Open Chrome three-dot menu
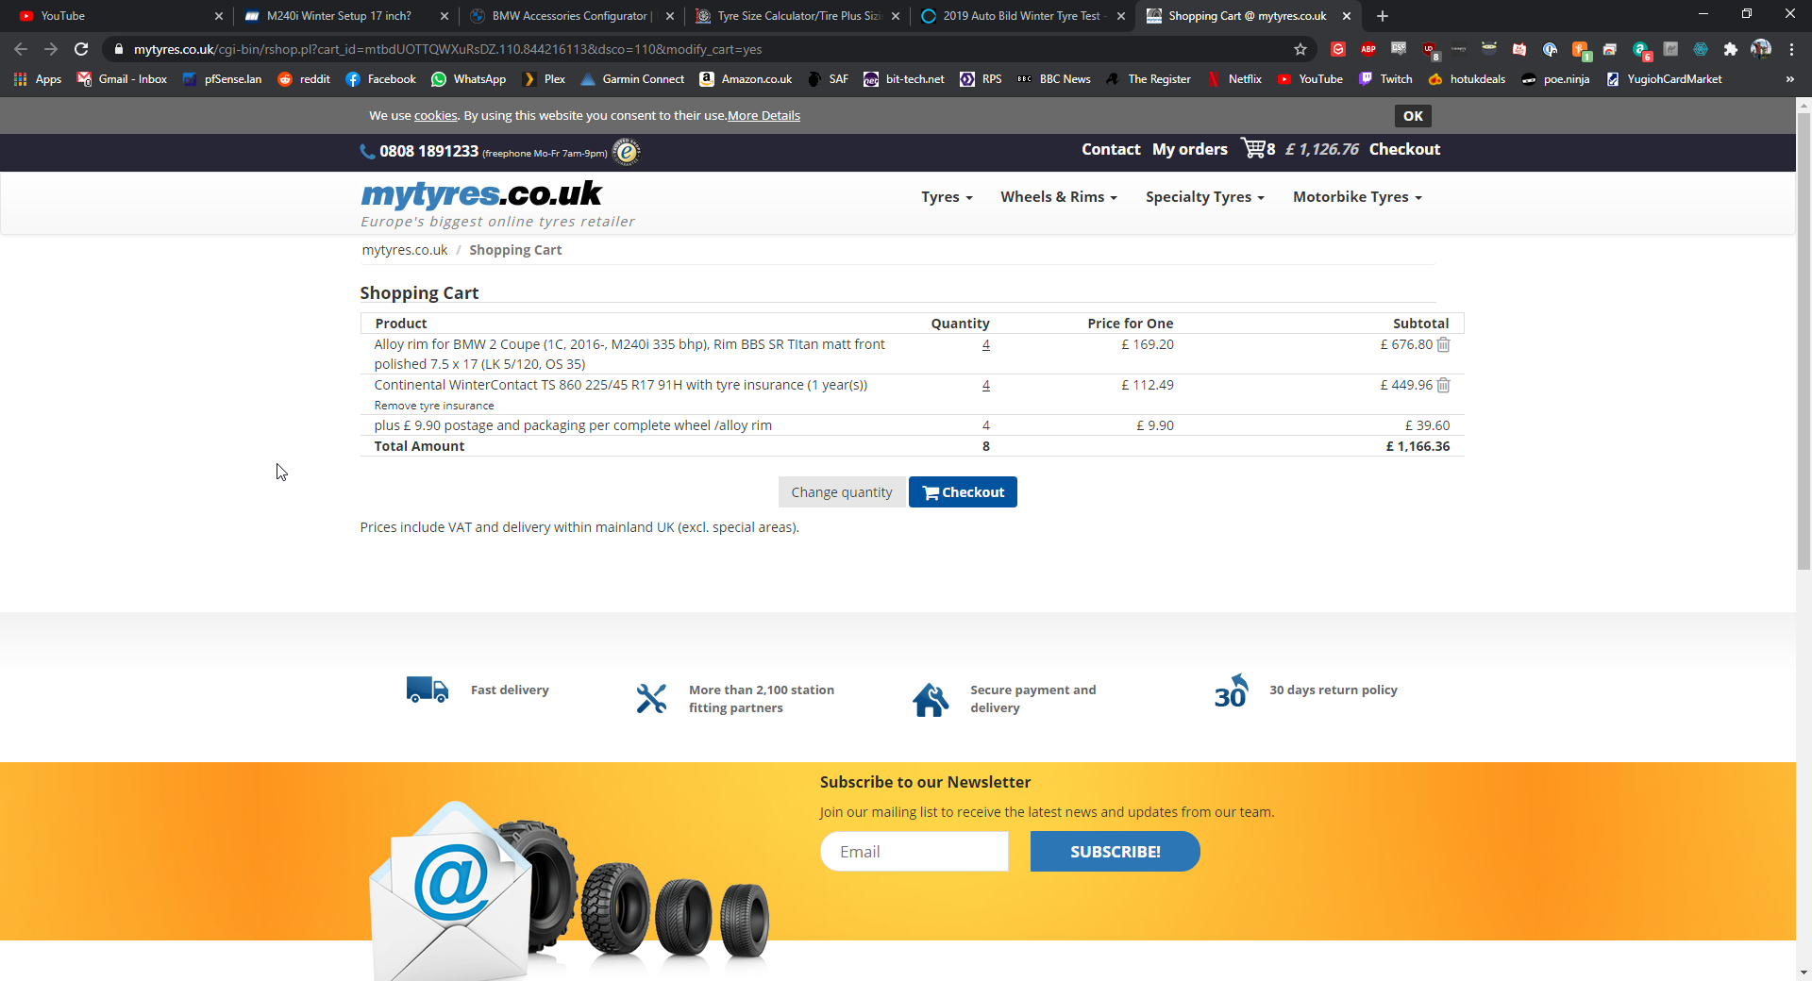This screenshot has width=1812, height=981. [x=1791, y=49]
